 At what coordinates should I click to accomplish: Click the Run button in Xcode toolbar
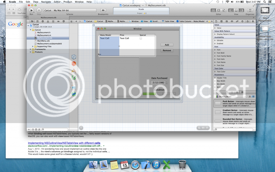coord(31,10)
